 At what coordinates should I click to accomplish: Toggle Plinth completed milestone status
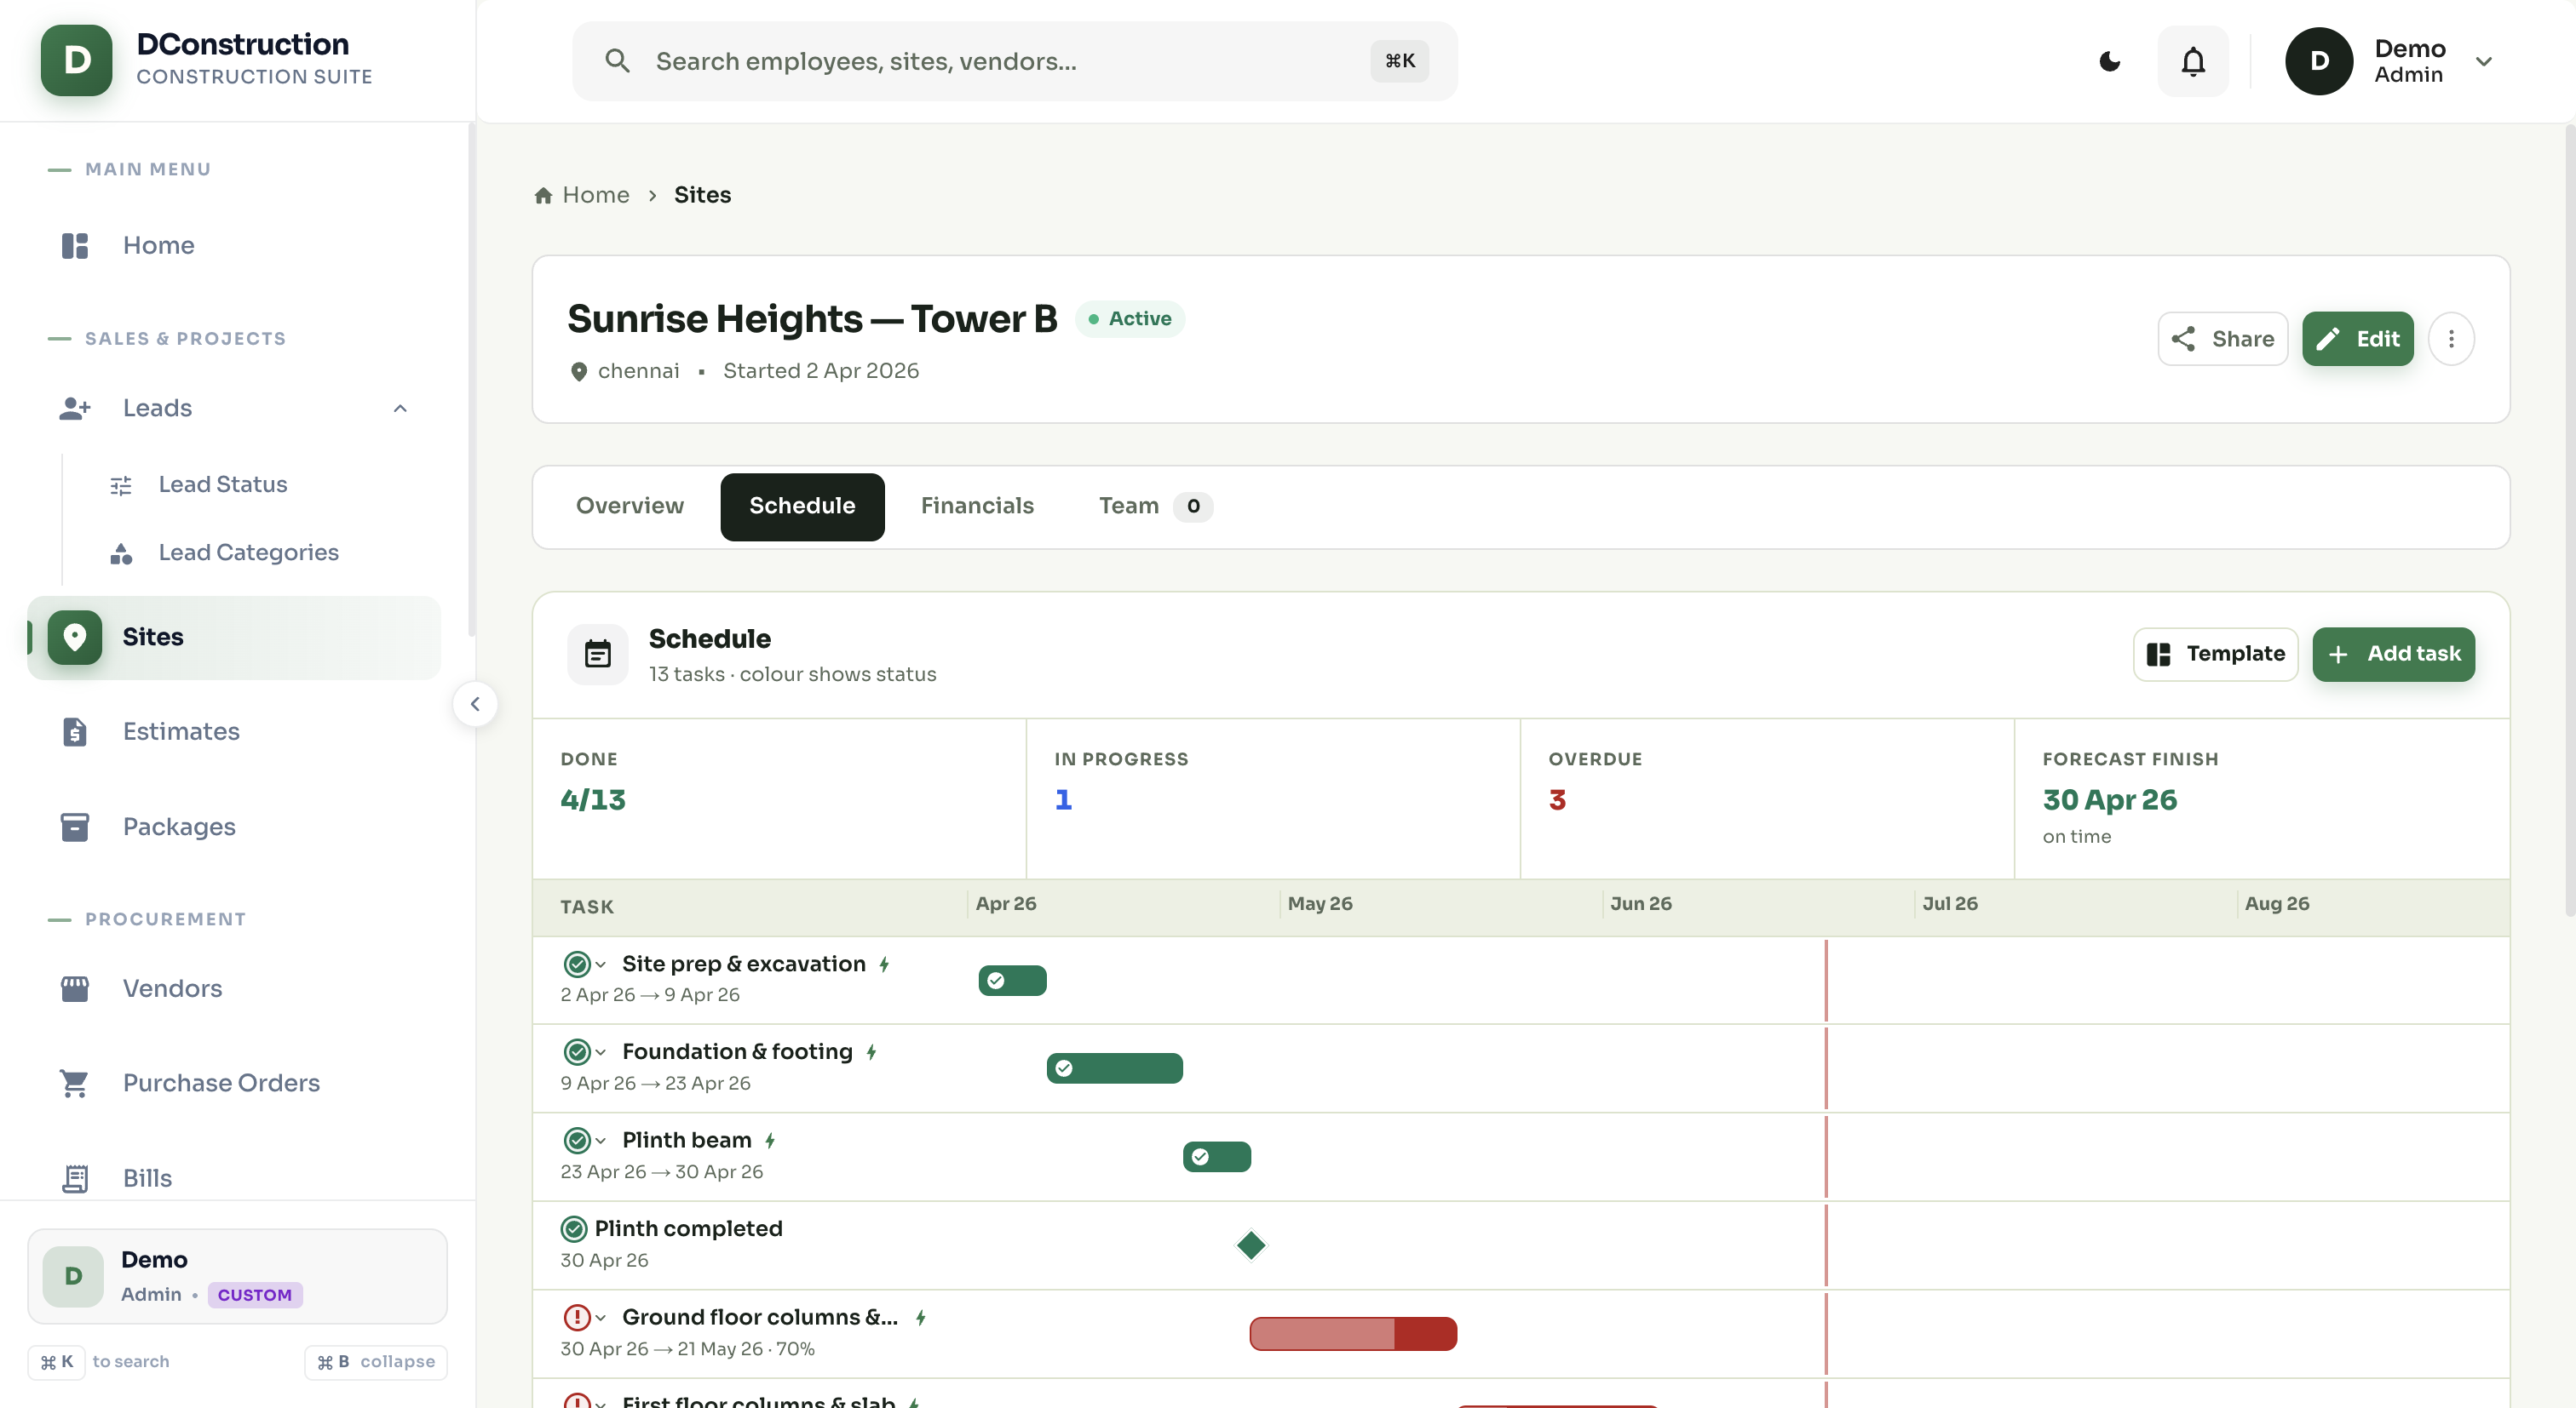coord(574,1229)
